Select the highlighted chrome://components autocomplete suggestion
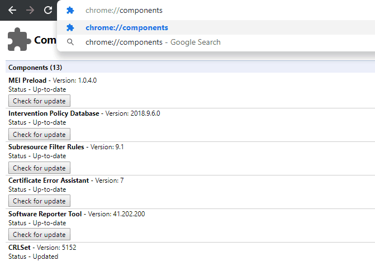This screenshot has width=375, height=261. (x=216, y=27)
